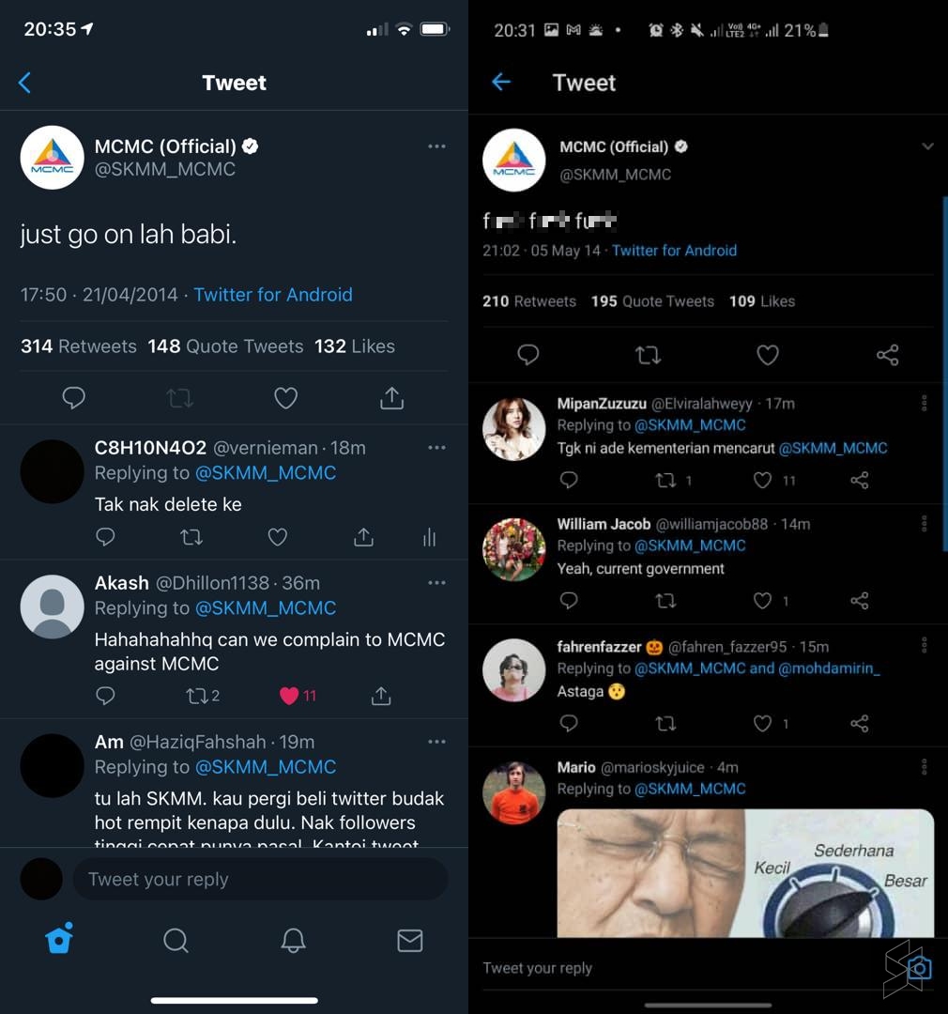Retweet the right MCMC tweet
Screen dimensions: 948x1014
pyautogui.click(x=648, y=355)
